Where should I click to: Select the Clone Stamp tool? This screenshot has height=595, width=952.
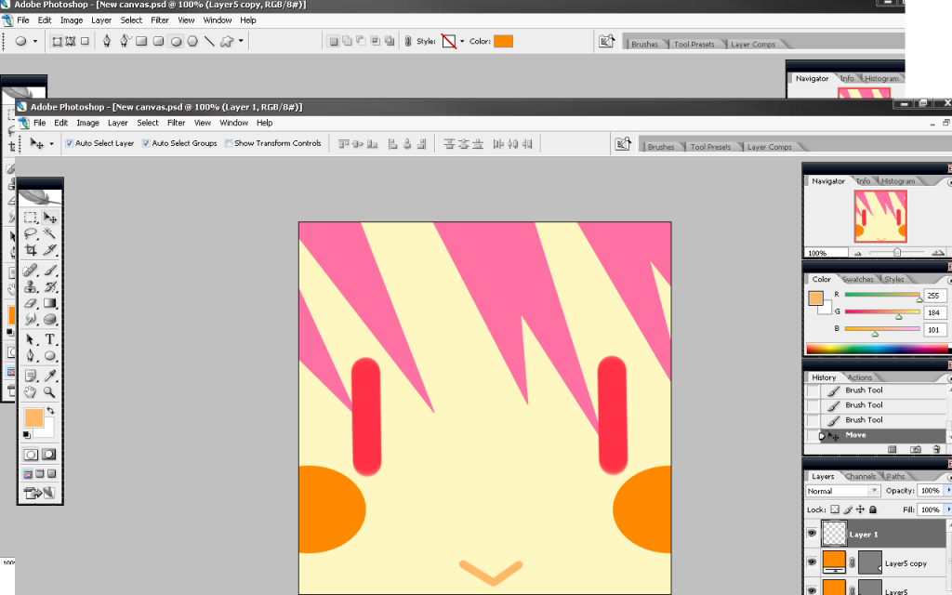tap(30, 286)
